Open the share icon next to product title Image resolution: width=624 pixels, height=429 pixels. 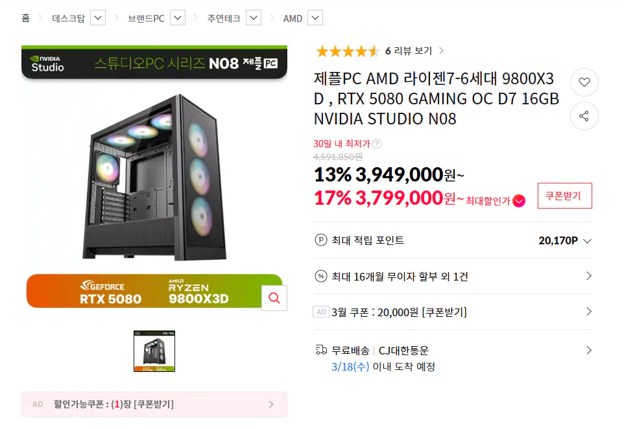click(x=584, y=116)
